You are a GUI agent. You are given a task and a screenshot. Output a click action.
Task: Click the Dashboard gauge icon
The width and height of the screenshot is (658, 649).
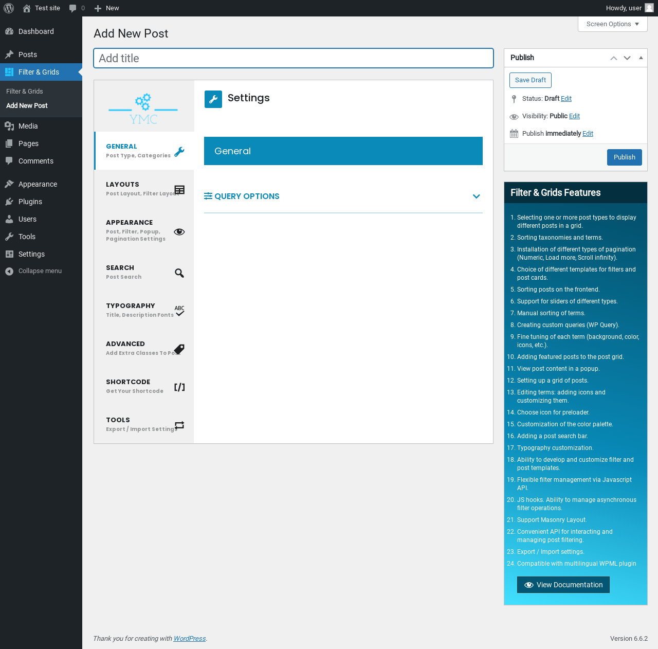[x=9, y=31]
